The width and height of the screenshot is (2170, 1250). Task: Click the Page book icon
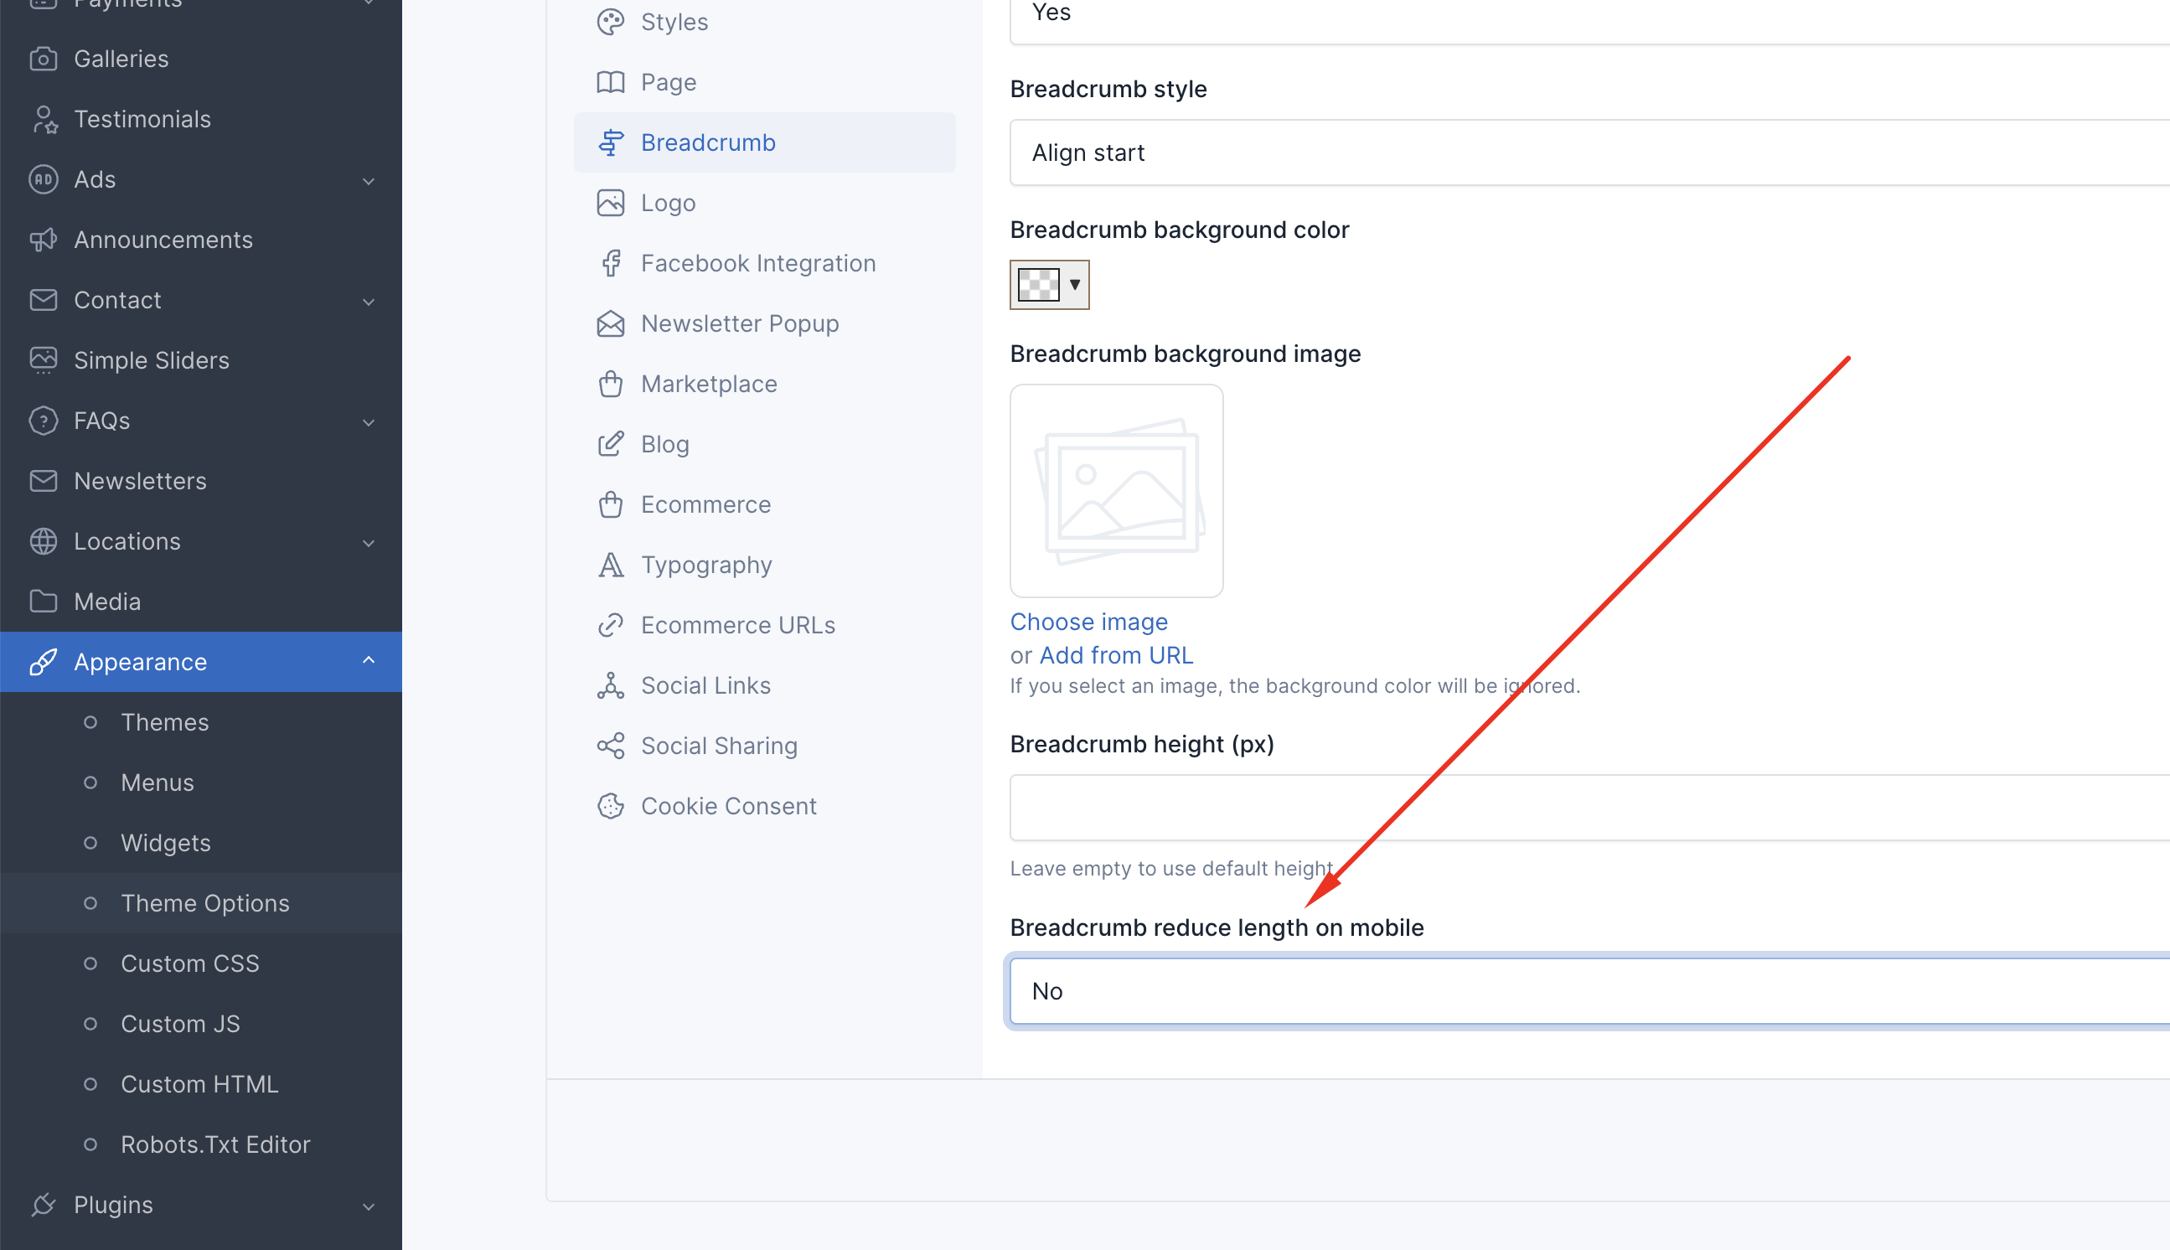tap(610, 81)
